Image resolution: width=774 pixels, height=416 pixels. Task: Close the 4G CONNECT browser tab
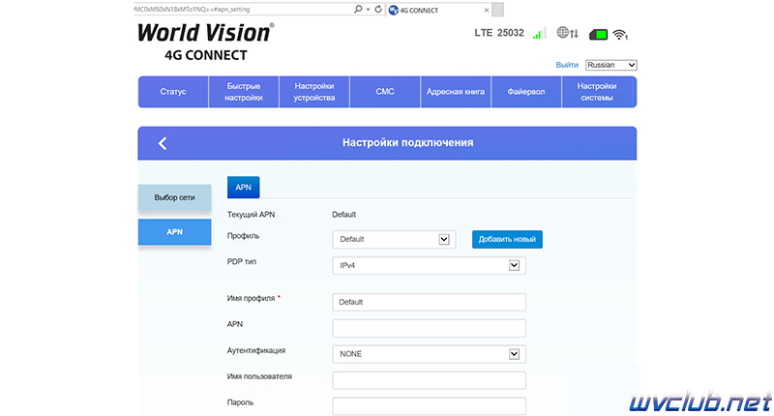[x=487, y=10]
